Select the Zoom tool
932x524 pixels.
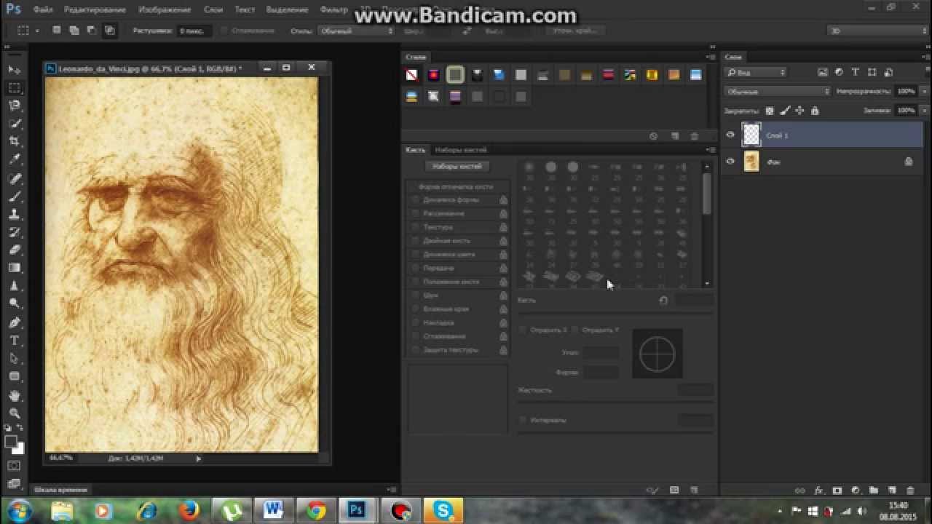15,413
